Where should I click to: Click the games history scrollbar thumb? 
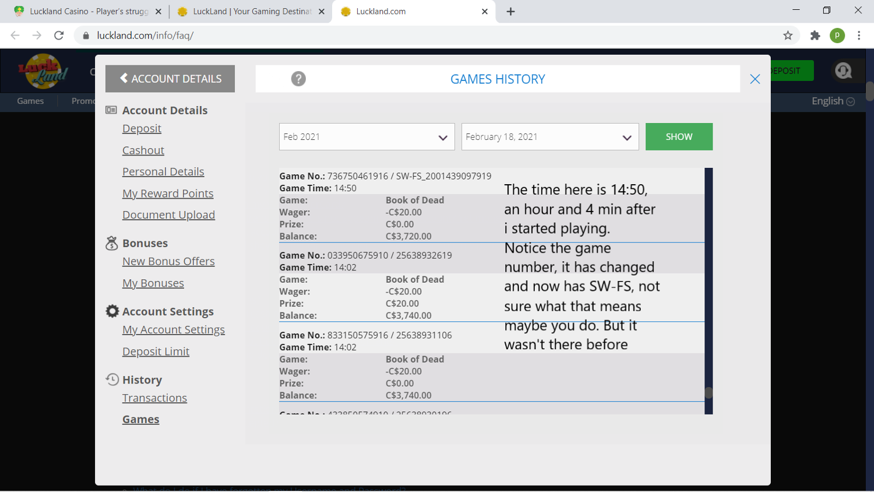(x=709, y=393)
